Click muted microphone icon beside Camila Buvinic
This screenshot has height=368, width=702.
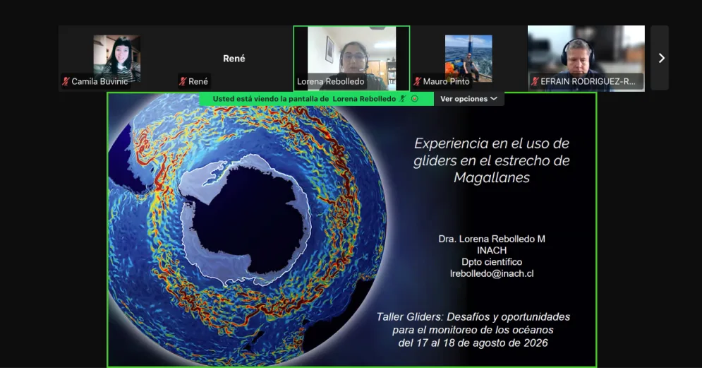(x=66, y=81)
